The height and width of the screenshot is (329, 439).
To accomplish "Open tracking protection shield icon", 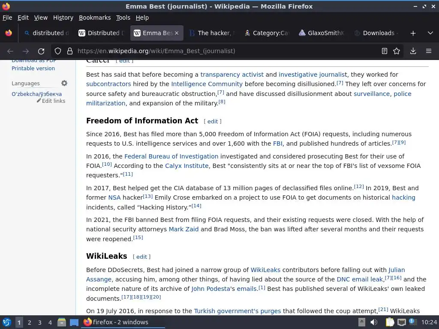I will tap(58, 51).
